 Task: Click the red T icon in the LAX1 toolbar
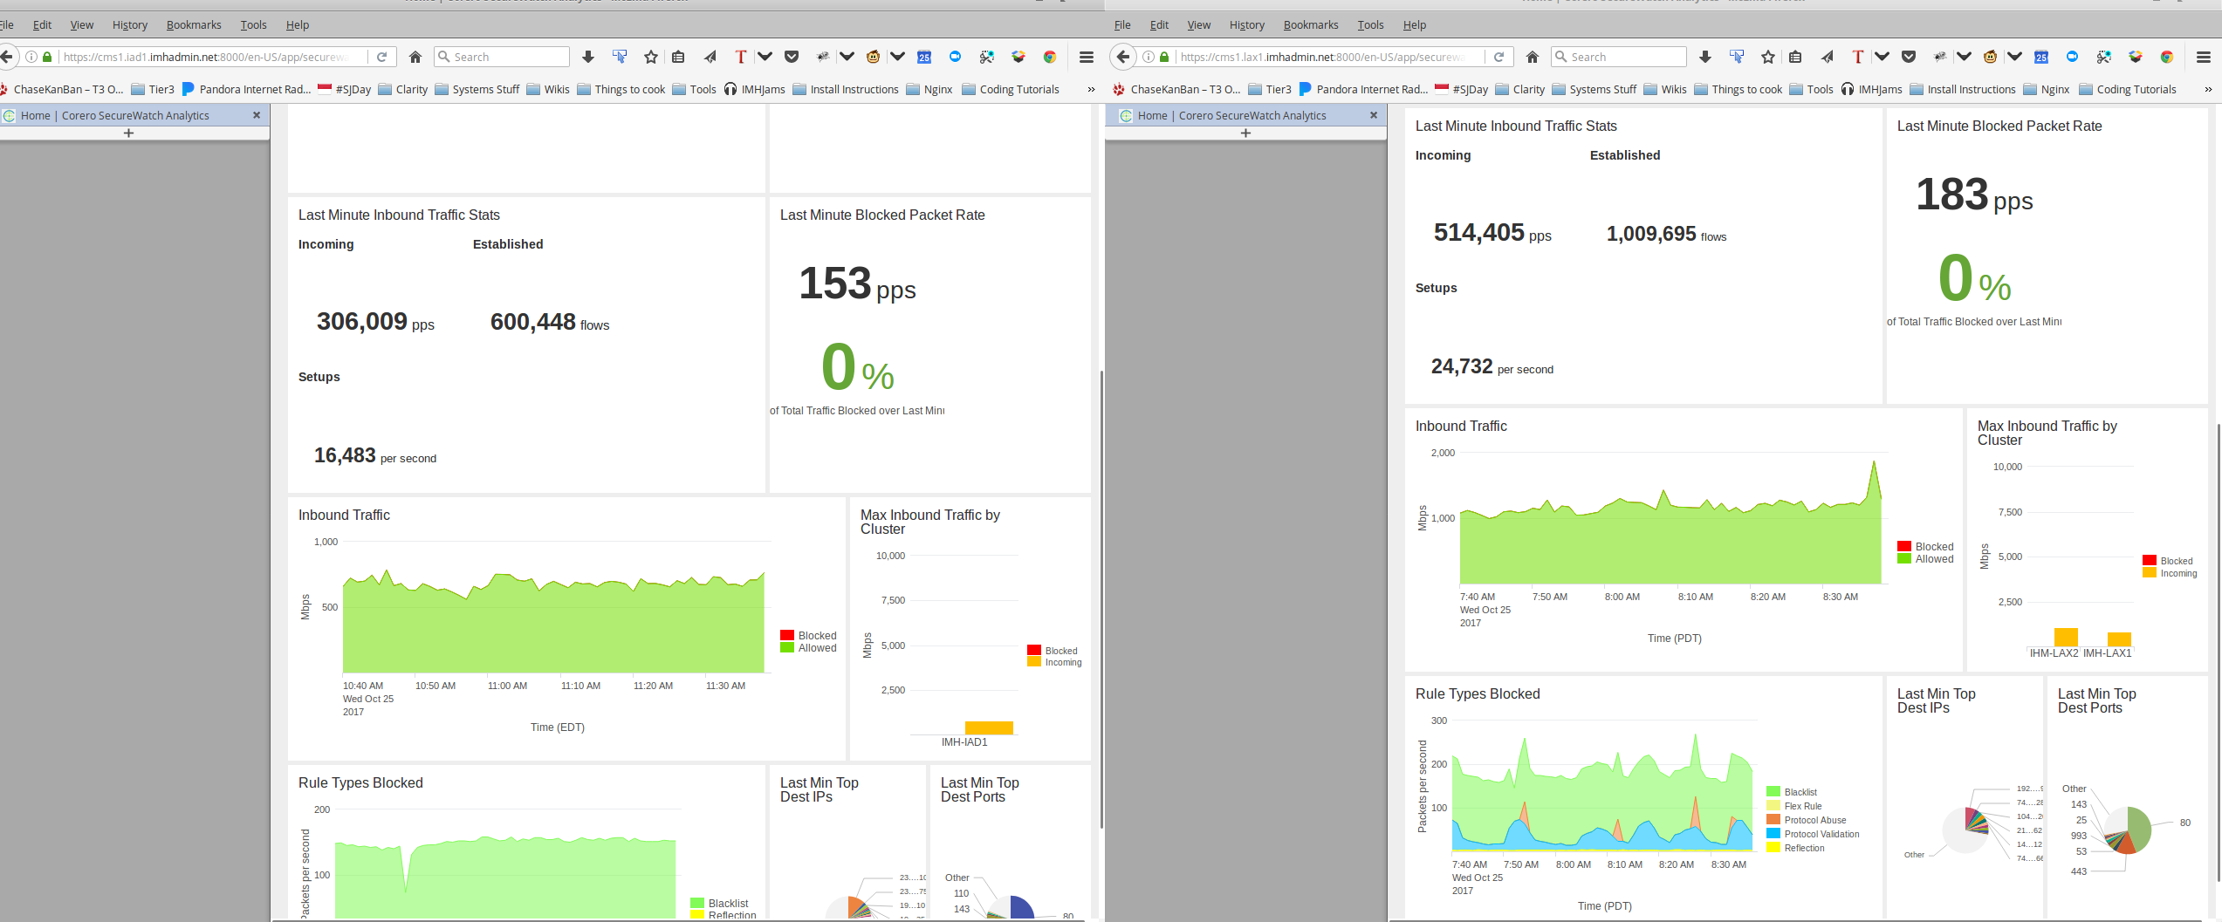point(1857,57)
